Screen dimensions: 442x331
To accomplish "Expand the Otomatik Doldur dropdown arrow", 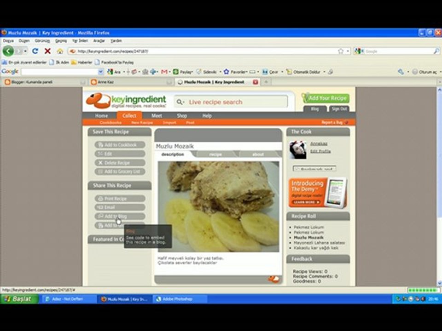I will [324, 72].
